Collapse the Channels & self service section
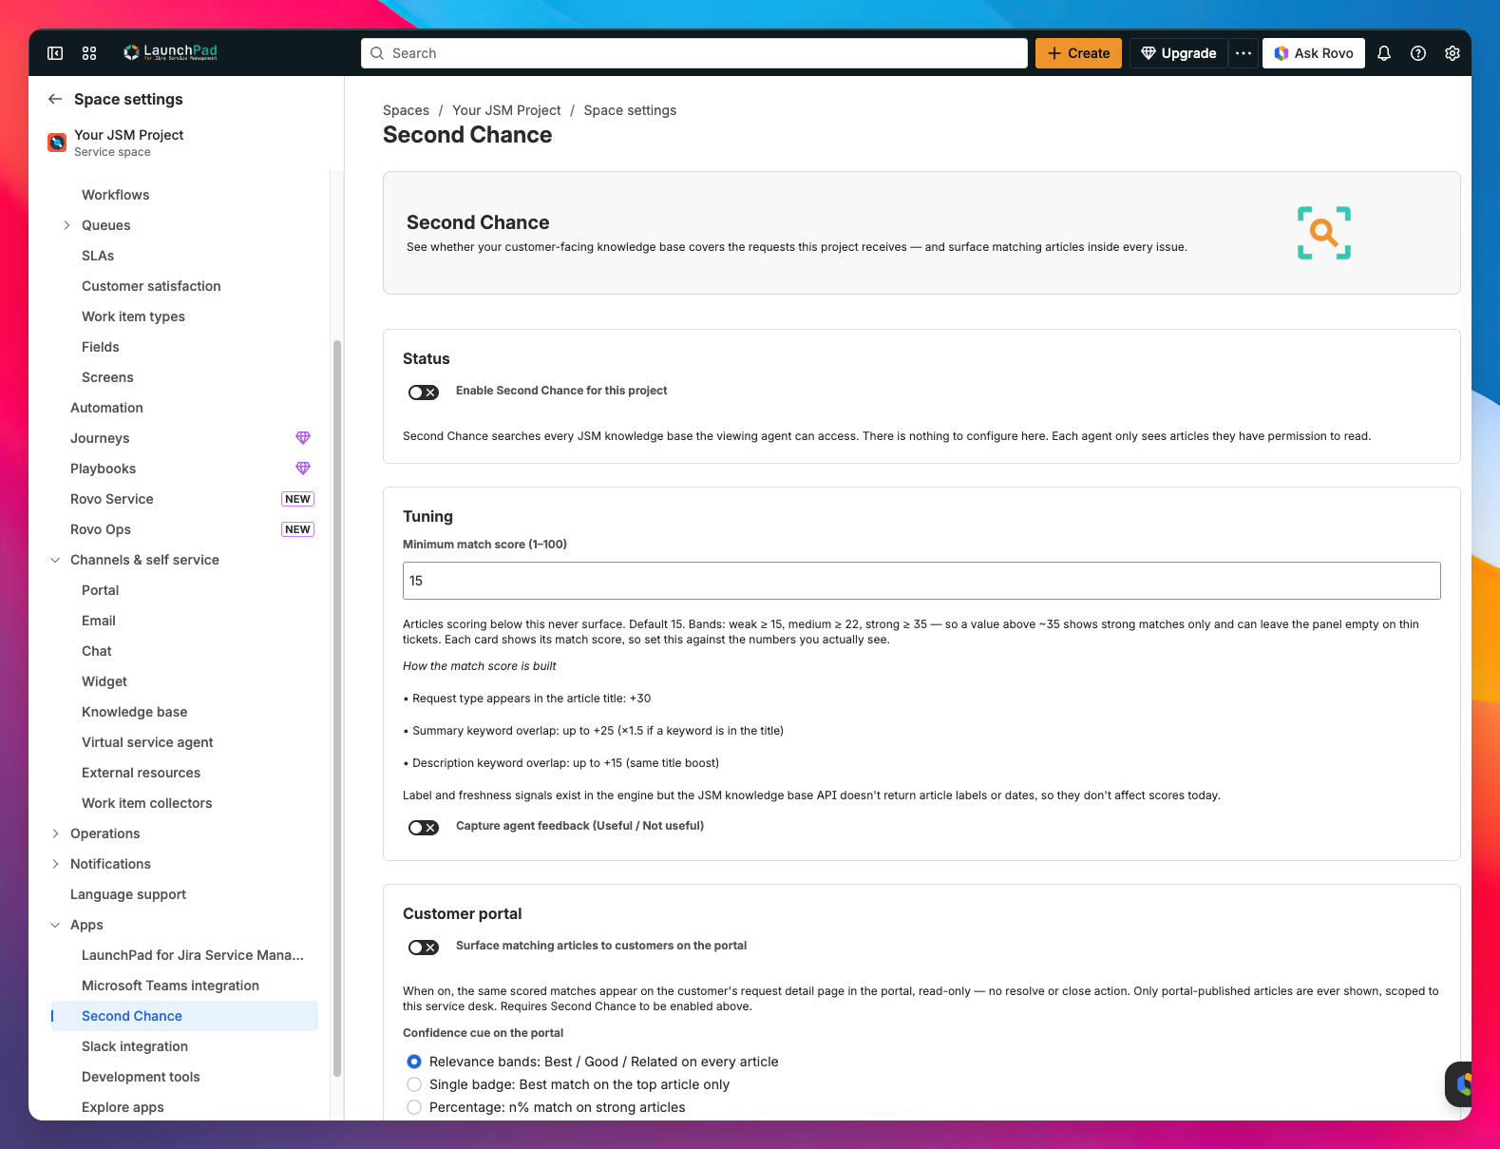Image resolution: width=1500 pixels, height=1149 pixels. (55, 560)
